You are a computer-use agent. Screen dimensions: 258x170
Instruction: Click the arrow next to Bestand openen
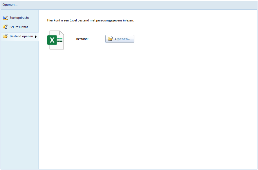point(36,36)
